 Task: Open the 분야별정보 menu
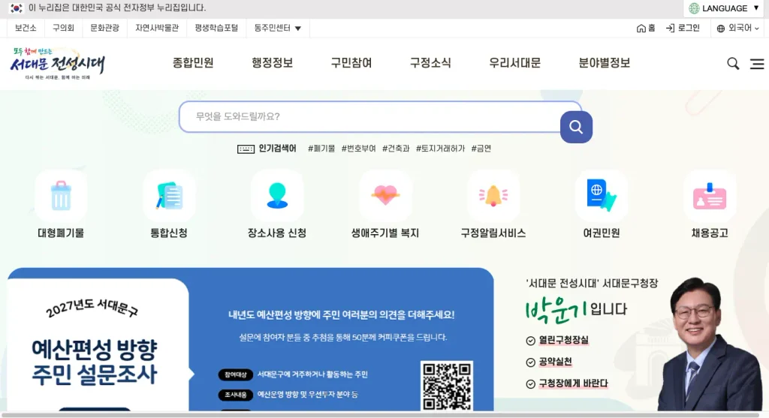click(x=605, y=63)
